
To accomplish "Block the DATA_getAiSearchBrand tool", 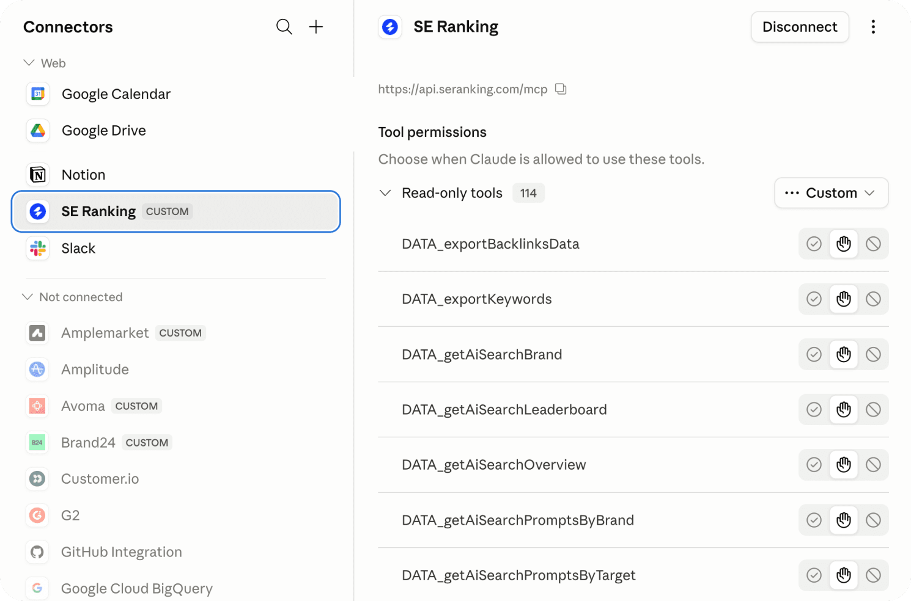I will (x=873, y=354).
